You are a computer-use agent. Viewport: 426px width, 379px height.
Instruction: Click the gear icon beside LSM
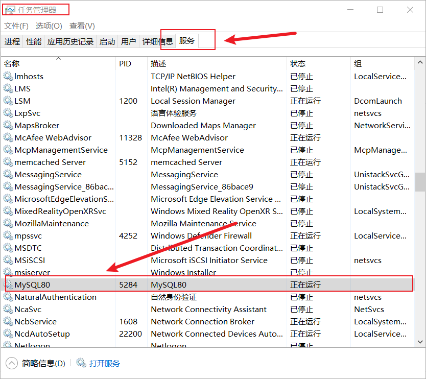pyautogui.click(x=8, y=101)
